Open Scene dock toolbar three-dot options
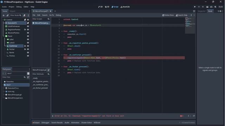Screen dimensions: 225x126 coord(28,15)
